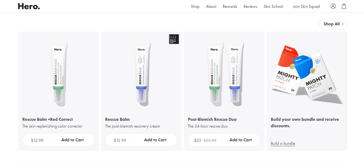Add Post-Blemish Rescue Duo to cart
Image resolution: width=364 pixels, height=168 pixels.
(241, 140)
